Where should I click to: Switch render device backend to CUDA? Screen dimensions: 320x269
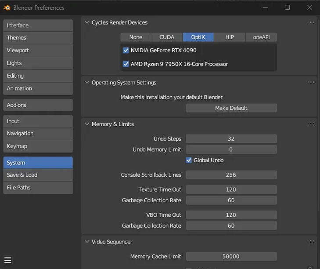[167, 37]
